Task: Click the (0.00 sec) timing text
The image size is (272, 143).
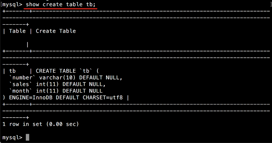Action: (x=63, y=124)
